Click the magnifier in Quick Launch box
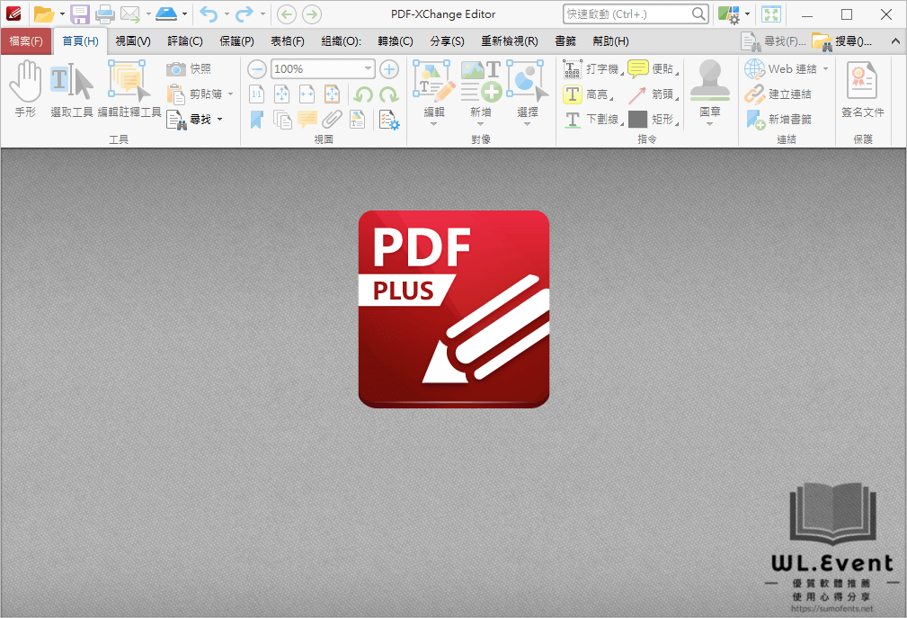The image size is (907, 618). (698, 13)
